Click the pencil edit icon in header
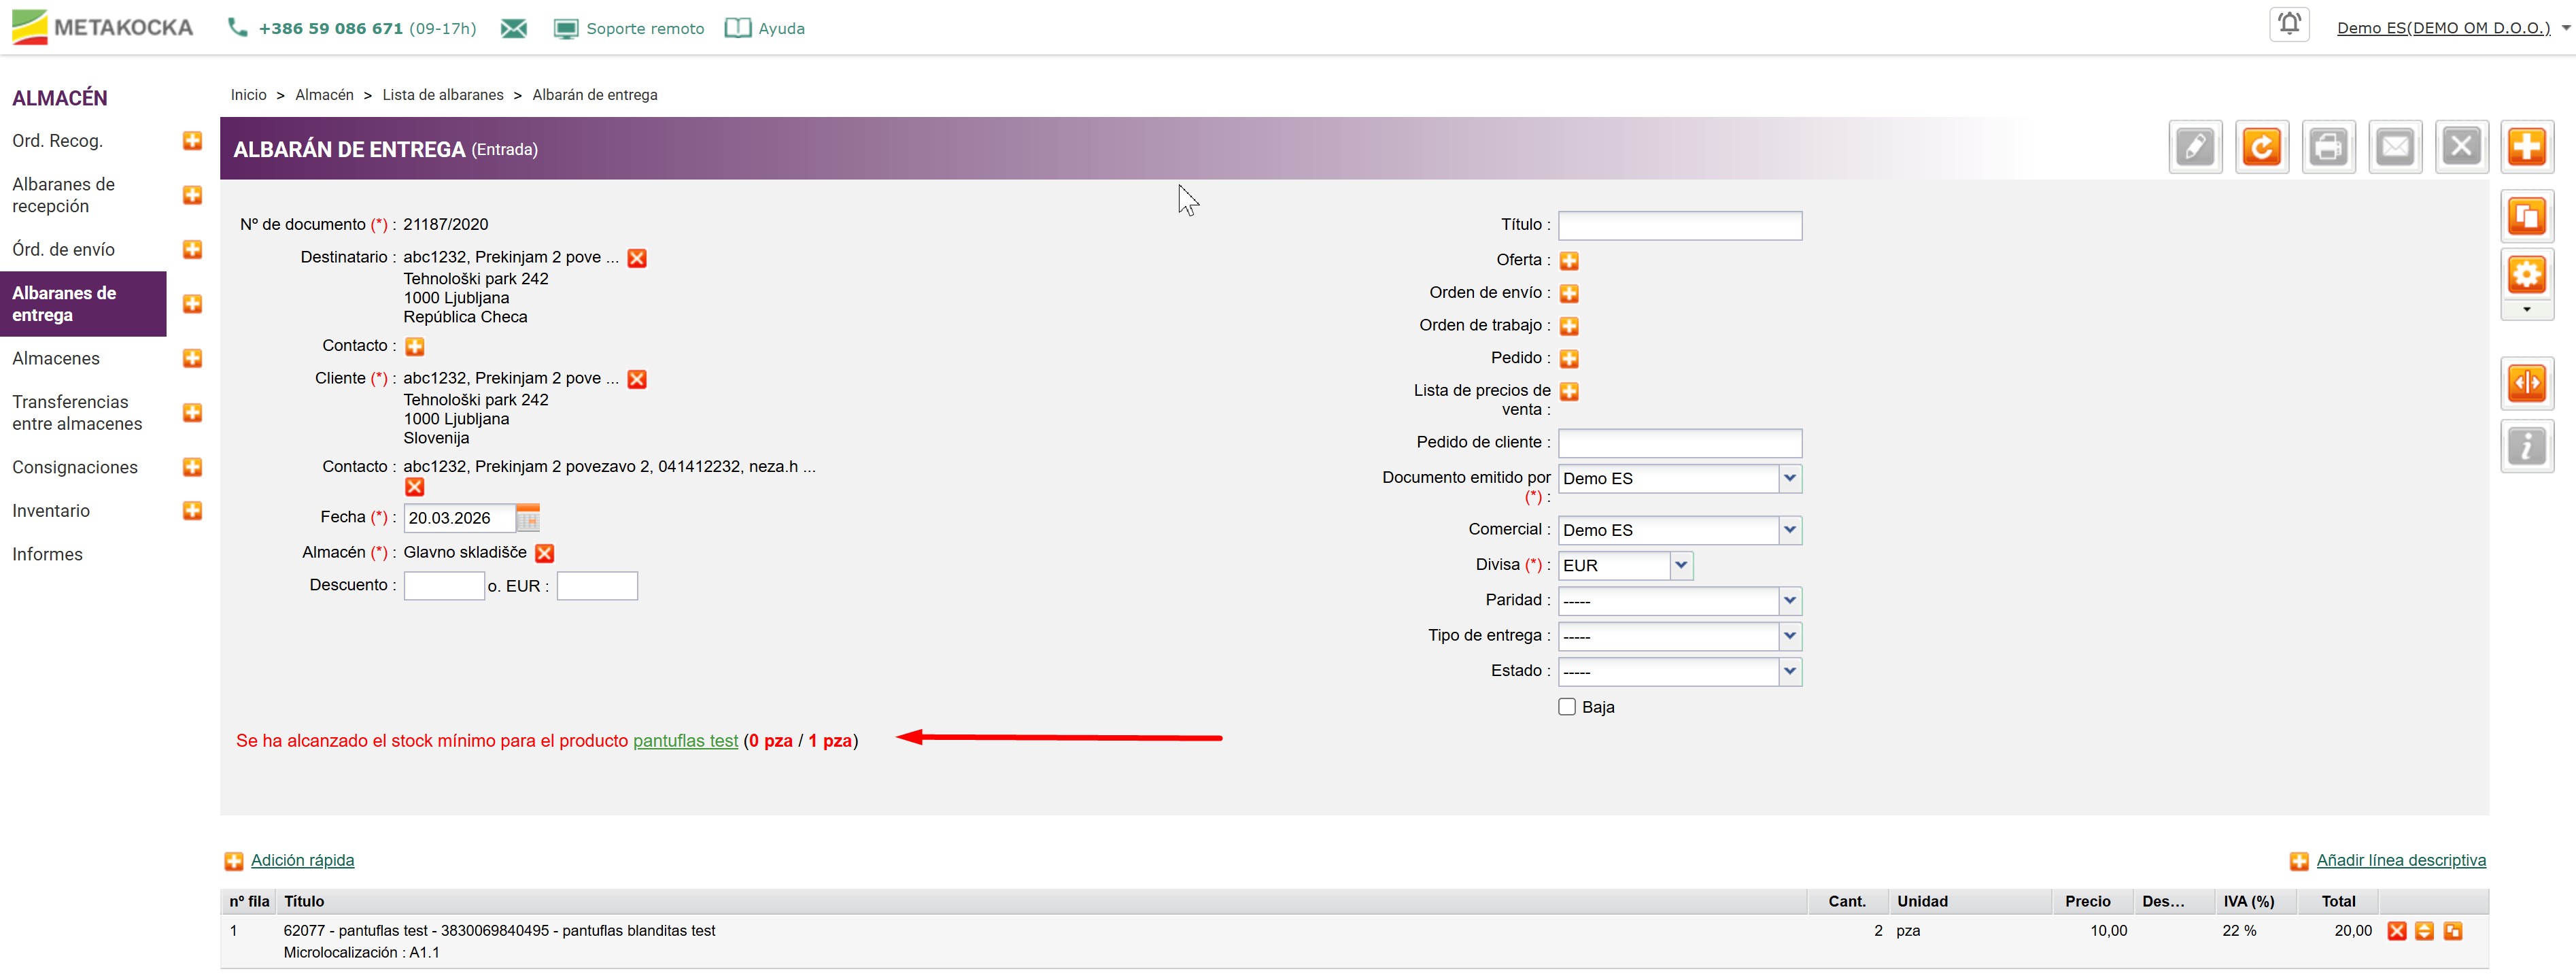 click(x=2194, y=148)
